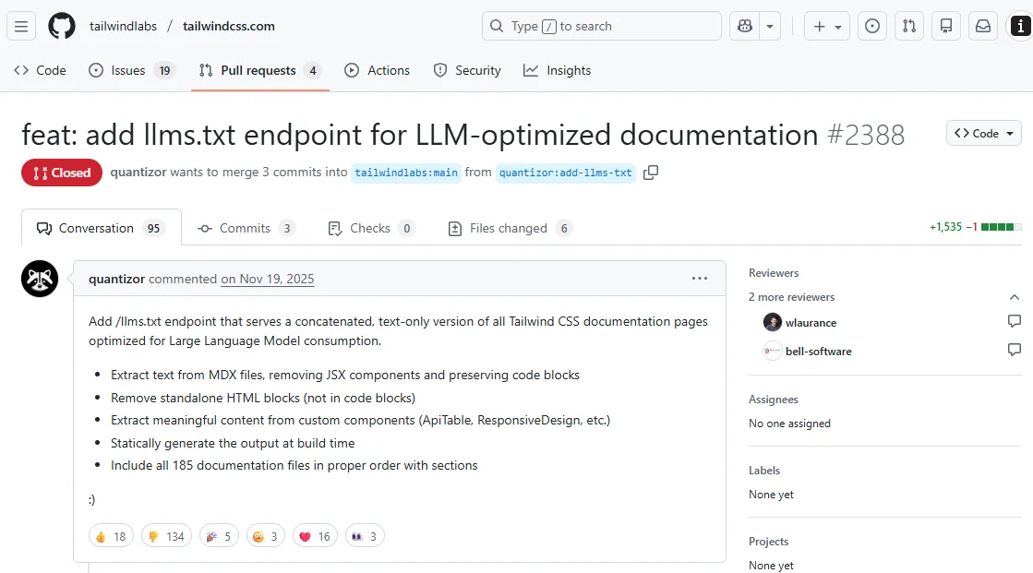The image size is (1033, 573).
Task: Collapse the 2 more reviewers list
Action: point(1015,297)
